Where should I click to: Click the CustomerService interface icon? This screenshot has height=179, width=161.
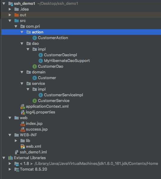(35, 101)
